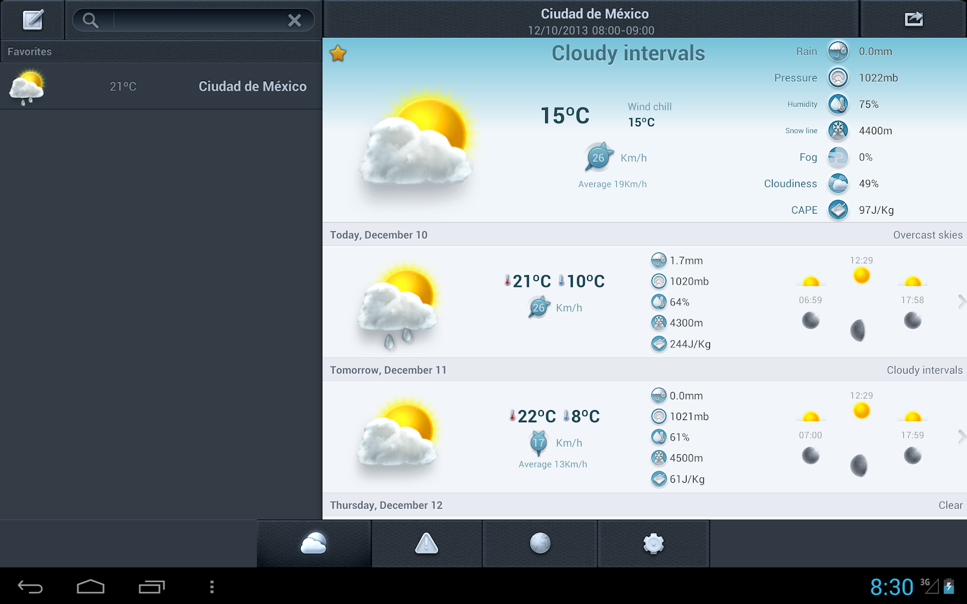Open the Android recent apps menu

pos(151,587)
